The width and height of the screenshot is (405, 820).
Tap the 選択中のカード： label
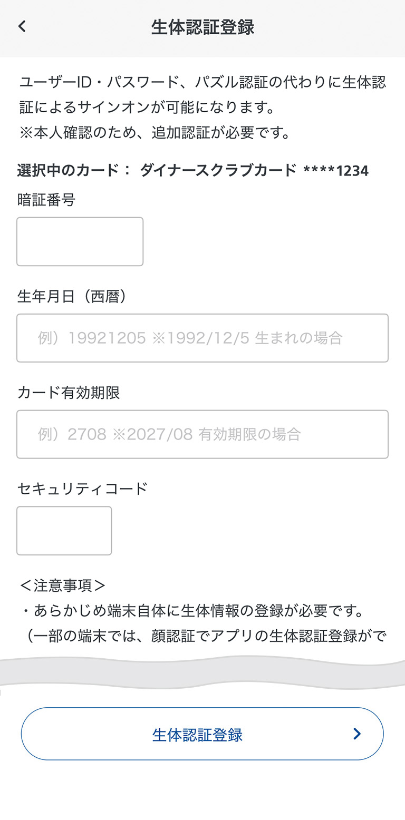click(74, 170)
